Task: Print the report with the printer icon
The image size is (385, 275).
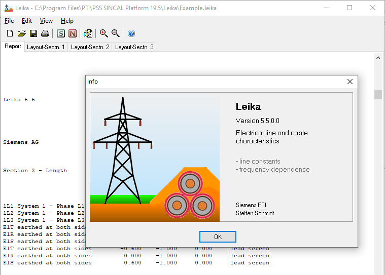Action: click(45, 33)
